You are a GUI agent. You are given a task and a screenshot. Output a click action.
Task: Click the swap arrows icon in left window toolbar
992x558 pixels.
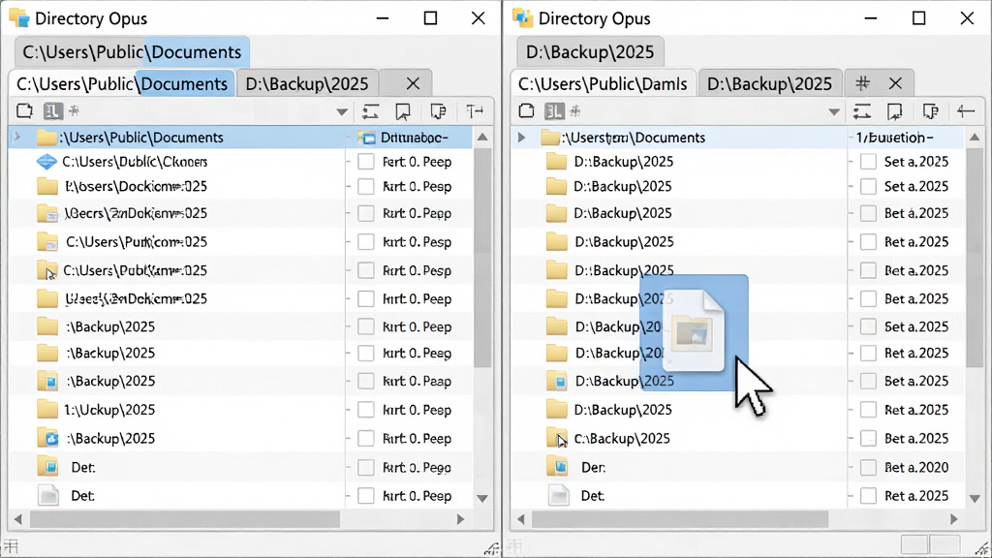[x=371, y=112]
